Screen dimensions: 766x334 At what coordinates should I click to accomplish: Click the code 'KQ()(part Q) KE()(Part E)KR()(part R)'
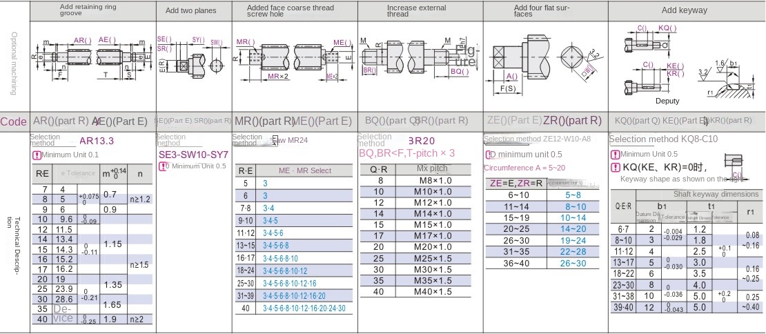click(x=683, y=121)
